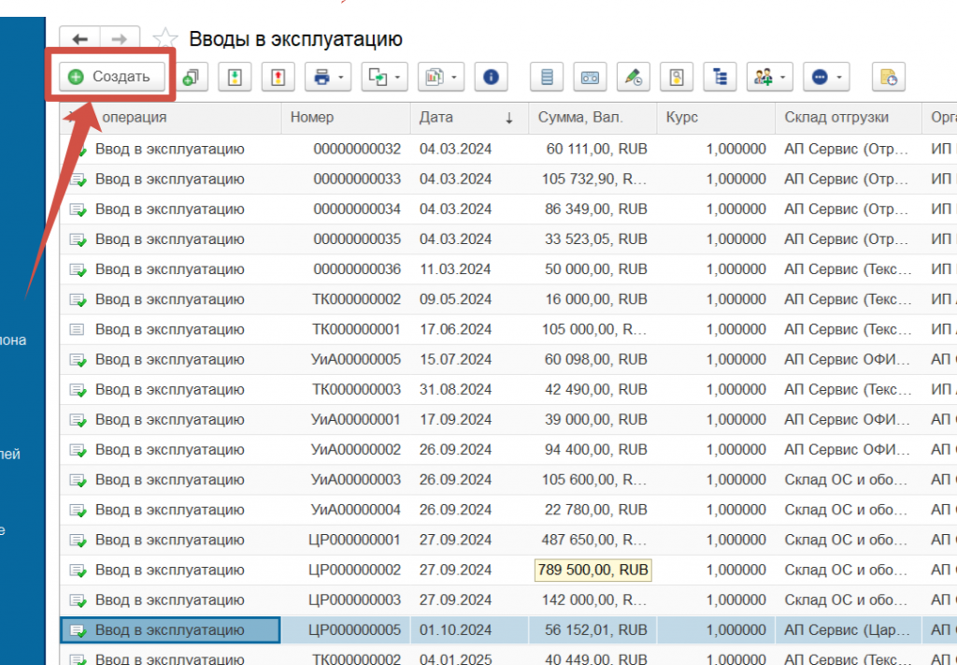The width and height of the screenshot is (957, 665).
Task: Open the add users dropdown icon
Action: pyautogui.click(x=769, y=78)
